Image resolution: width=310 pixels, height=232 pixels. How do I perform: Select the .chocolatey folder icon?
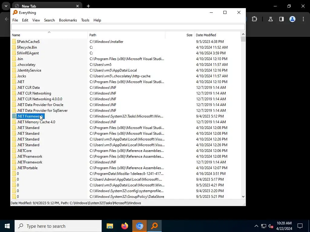click(14, 65)
